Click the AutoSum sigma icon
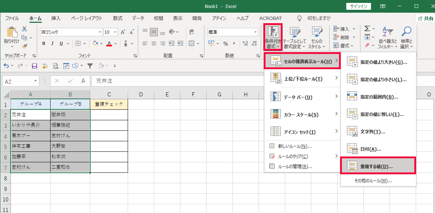This screenshot has width=435, height=213. click(367, 29)
